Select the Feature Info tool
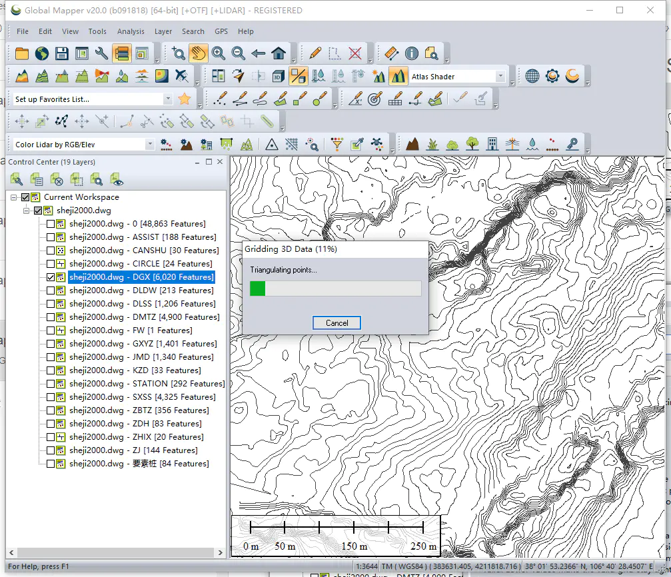Screen dimensions: 671x577 pyautogui.click(x=411, y=53)
